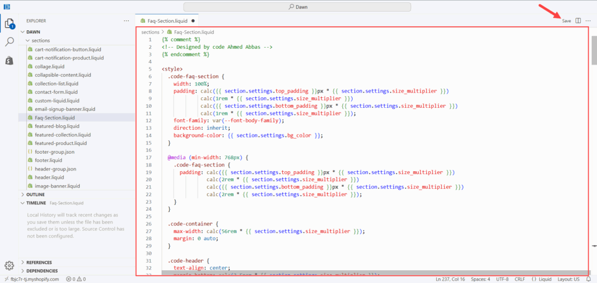This screenshot has height=283, width=597.
Task: Open the Search view magnifier icon
Action: (x=10, y=42)
